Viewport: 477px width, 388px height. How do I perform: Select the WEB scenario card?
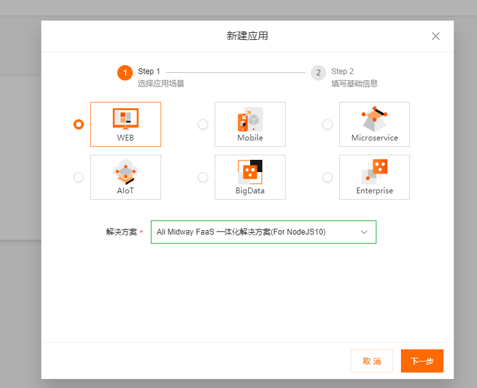click(x=125, y=124)
